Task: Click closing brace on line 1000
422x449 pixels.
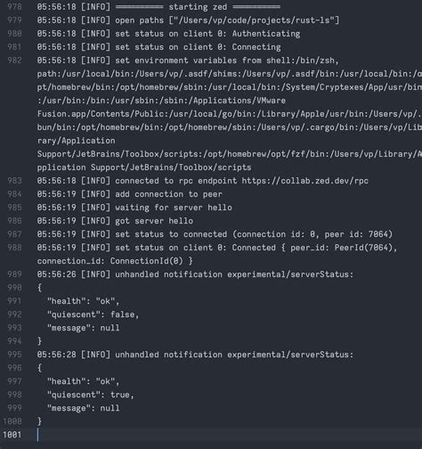Action: (x=39, y=421)
